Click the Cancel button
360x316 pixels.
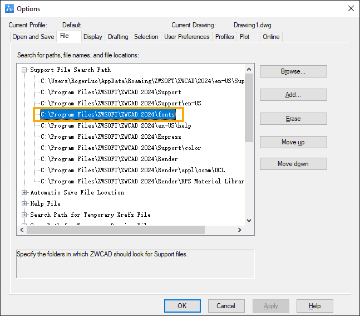point(226,306)
